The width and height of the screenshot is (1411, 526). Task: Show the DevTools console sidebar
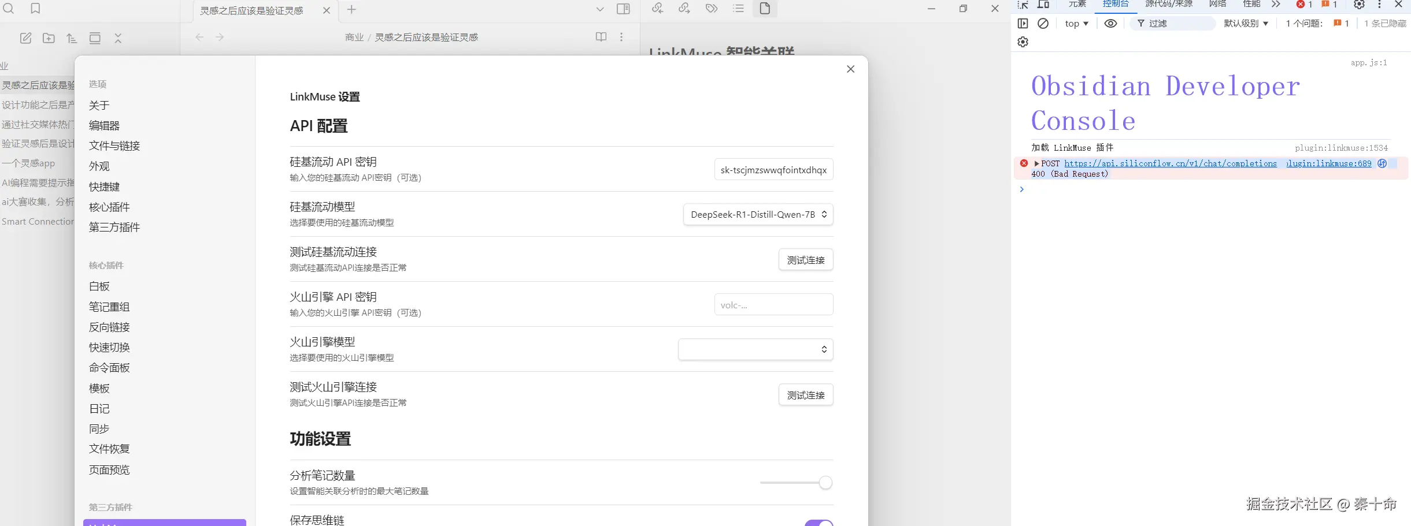[1023, 24]
